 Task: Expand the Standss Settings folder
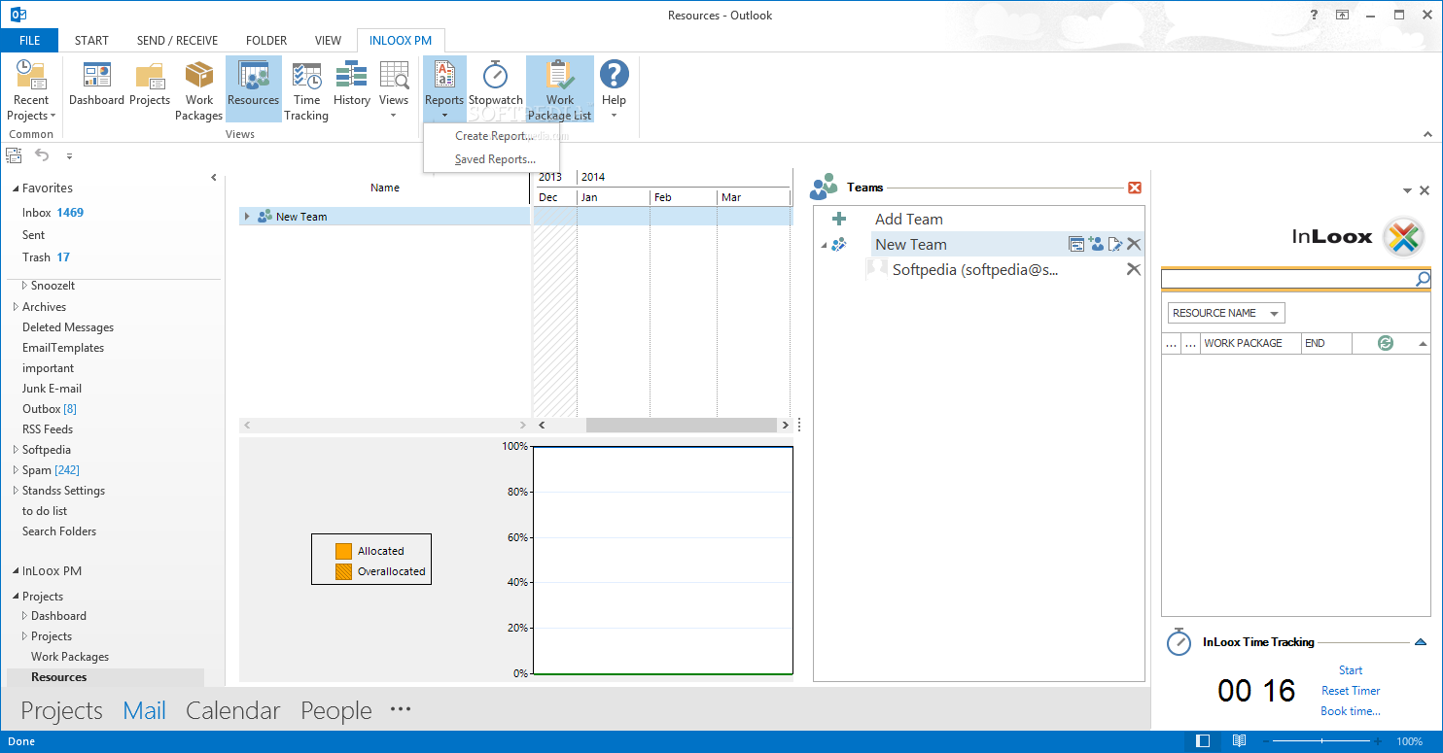(x=16, y=491)
